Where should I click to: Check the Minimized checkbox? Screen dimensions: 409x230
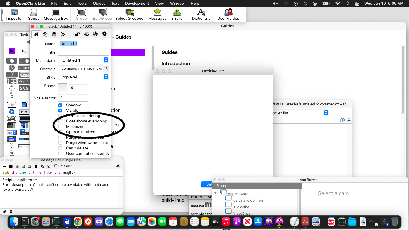coord(60,127)
